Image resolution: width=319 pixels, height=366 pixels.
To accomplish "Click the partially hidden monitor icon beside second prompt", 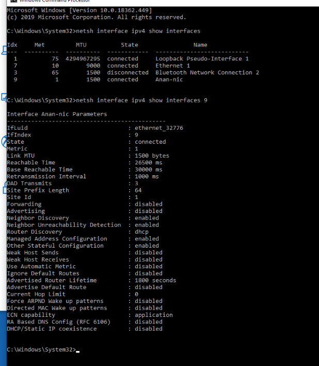I will coord(4,97).
